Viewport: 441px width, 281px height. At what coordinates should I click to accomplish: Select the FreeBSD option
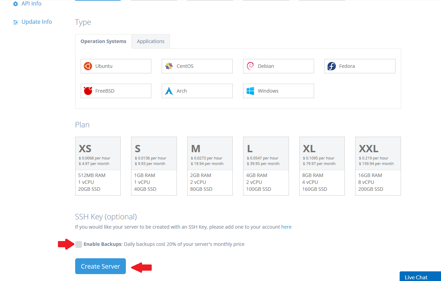[x=116, y=91]
